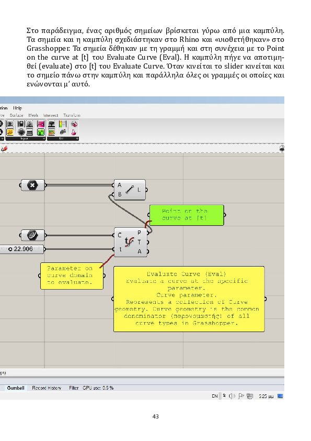
Task: Select the yellow 'Evaluate Curve (Eval)' panel
Action: [x=189, y=299]
